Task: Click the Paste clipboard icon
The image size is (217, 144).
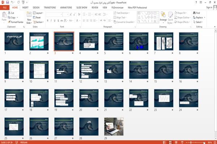Action: (x=4, y=15)
